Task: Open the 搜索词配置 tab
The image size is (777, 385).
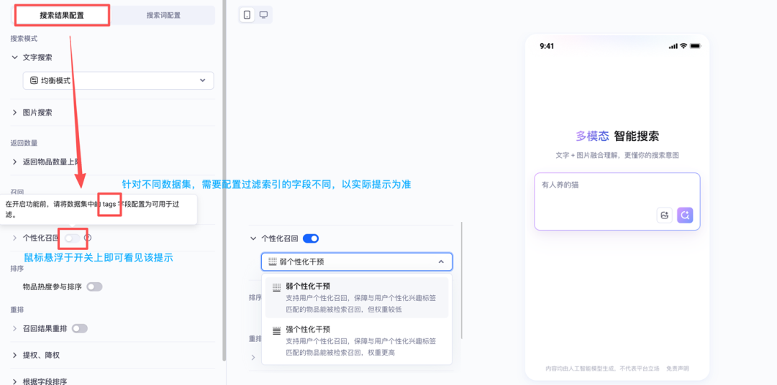Action: 163,15
